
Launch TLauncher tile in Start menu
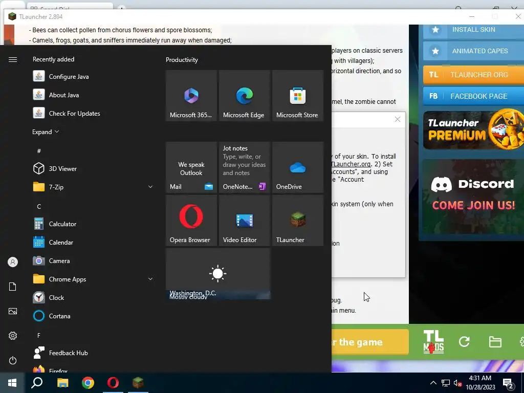click(x=298, y=221)
